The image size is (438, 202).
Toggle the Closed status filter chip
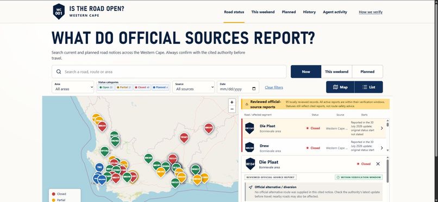pyautogui.click(x=142, y=87)
